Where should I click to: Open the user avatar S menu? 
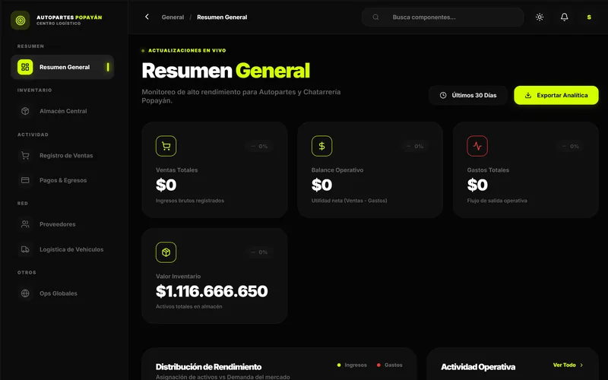[x=589, y=17]
